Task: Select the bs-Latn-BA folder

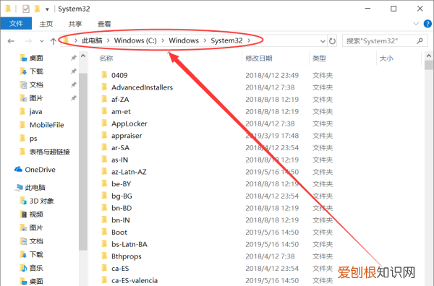Action: (129, 244)
